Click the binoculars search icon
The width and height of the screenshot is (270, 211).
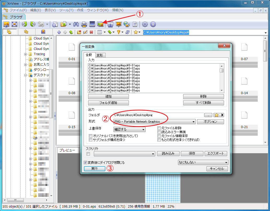76,24
